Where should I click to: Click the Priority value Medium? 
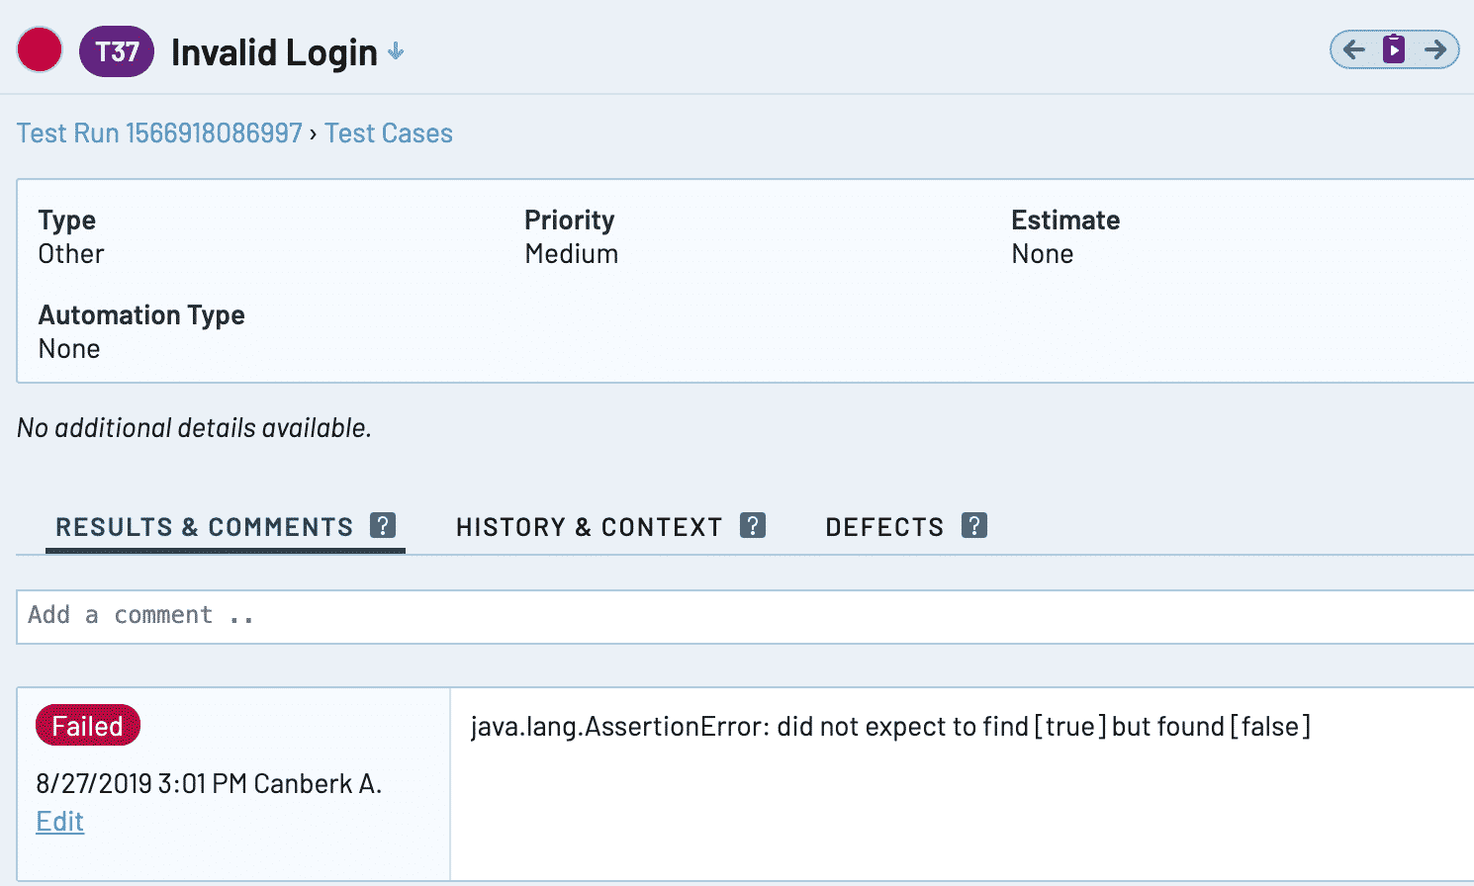point(572,254)
